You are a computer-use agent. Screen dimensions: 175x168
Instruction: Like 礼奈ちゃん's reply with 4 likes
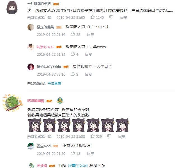[73, 54]
